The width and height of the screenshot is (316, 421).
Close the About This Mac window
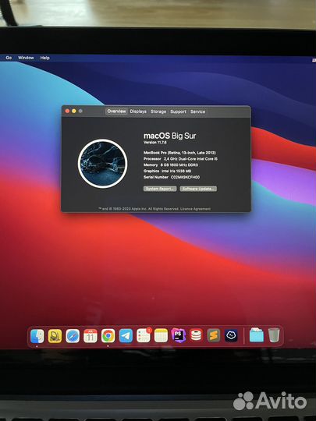pyautogui.click(x=67, y=111)
